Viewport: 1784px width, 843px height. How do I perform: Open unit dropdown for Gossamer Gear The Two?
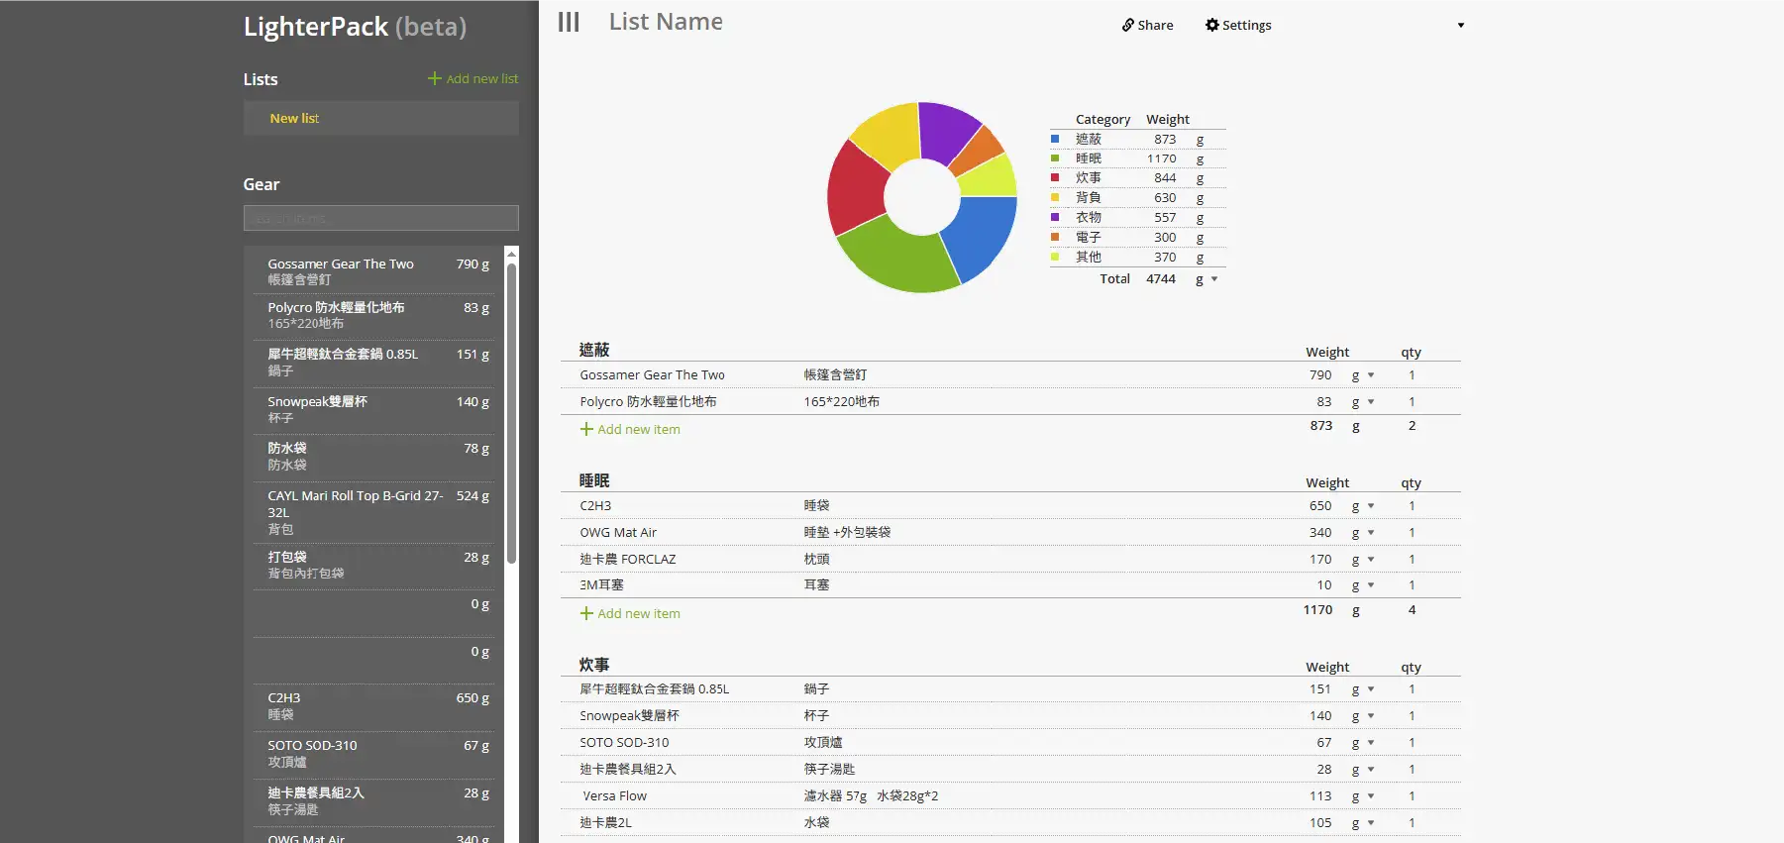1371,375
